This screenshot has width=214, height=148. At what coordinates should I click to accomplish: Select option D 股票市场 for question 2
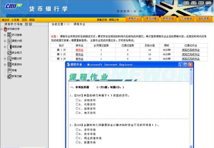click(x=77, y=142)
